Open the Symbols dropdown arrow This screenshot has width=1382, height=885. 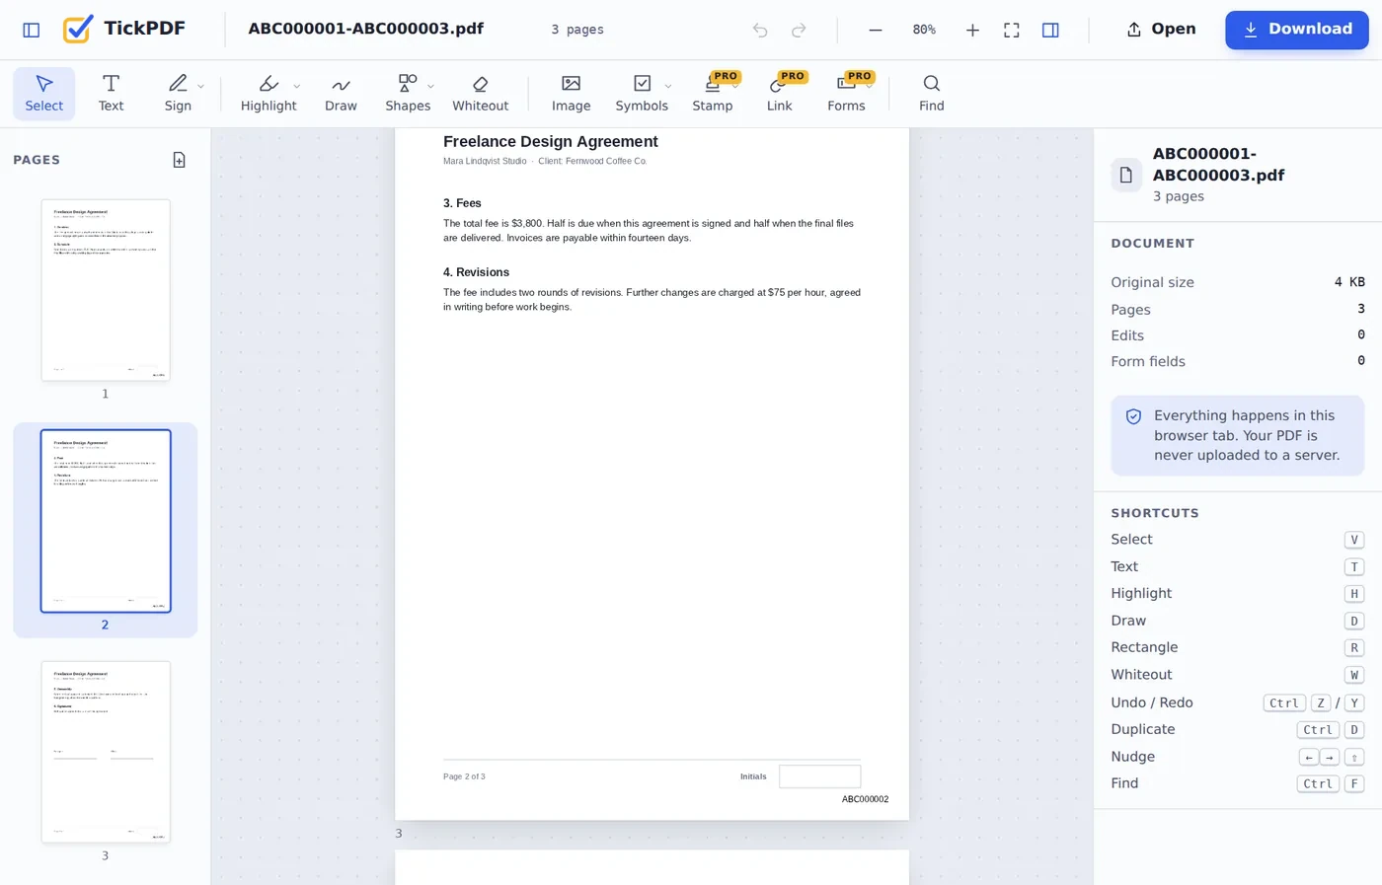(x=668, y=86)
